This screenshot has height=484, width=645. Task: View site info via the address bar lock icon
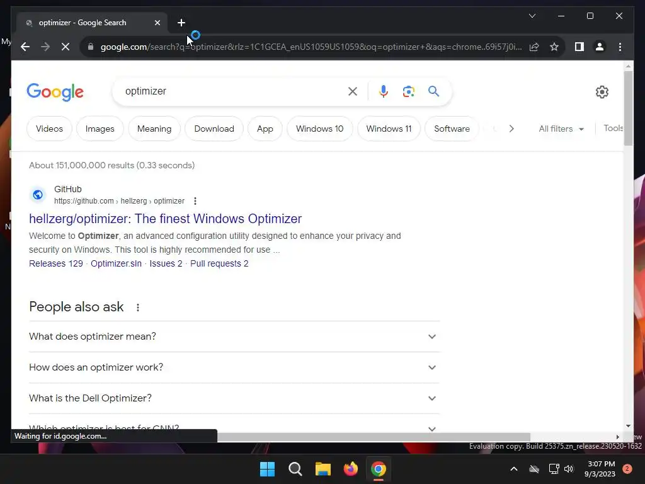click(91, 47)
